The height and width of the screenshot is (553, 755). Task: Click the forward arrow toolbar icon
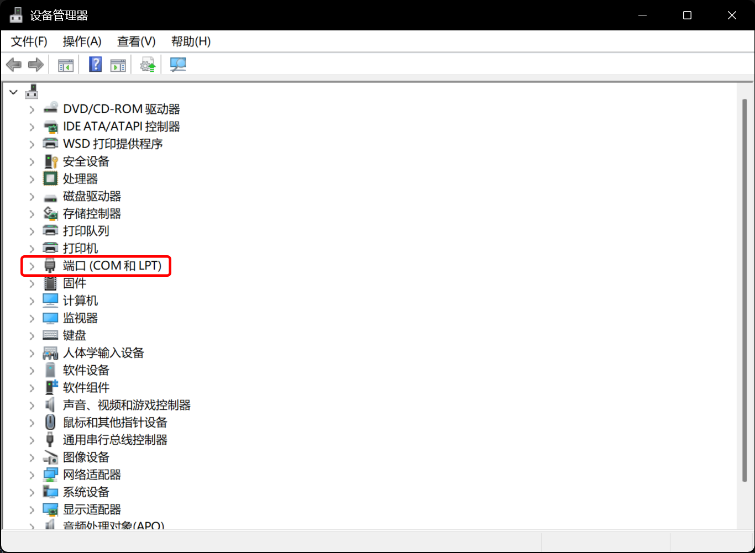(36, 65)
